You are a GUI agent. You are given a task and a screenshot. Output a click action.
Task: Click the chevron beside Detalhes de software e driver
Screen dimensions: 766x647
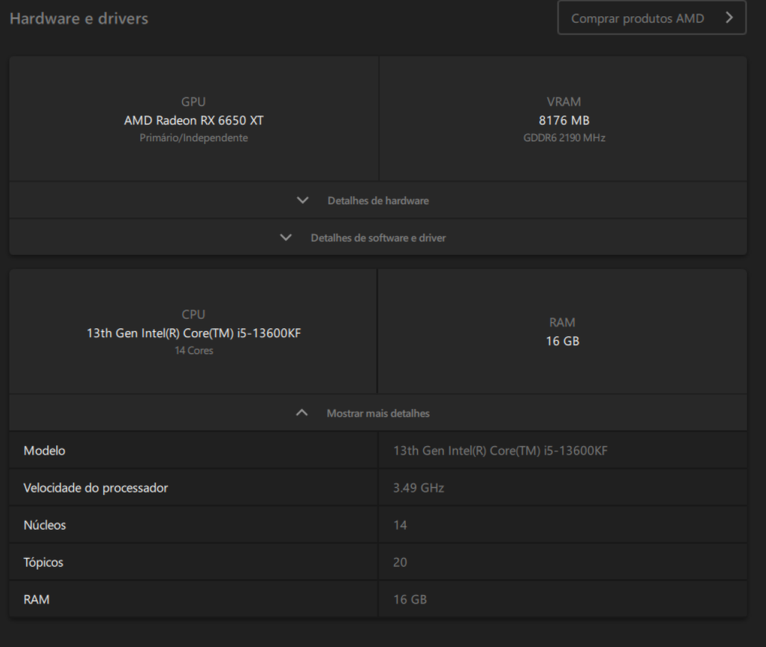[x=286, y=237]
